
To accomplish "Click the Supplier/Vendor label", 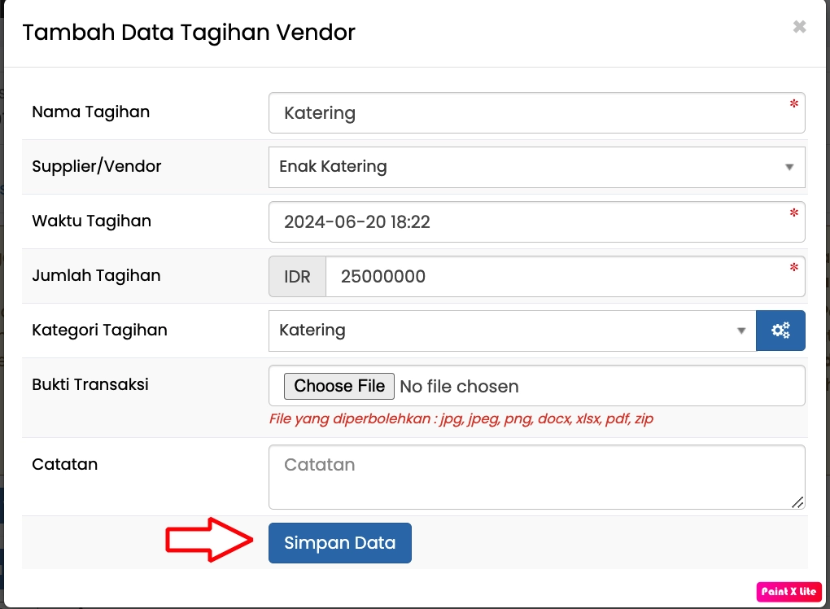I will (97, 166).
